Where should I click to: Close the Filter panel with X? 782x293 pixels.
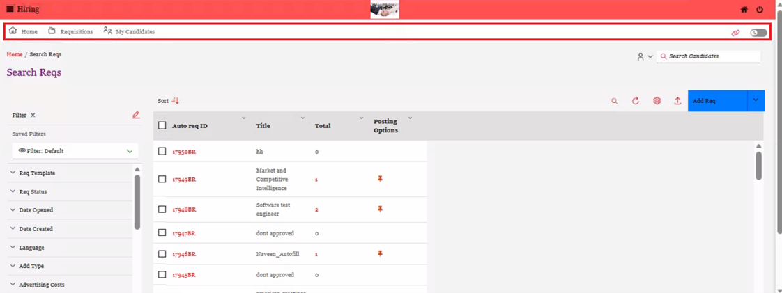click(x=33, y=115)
